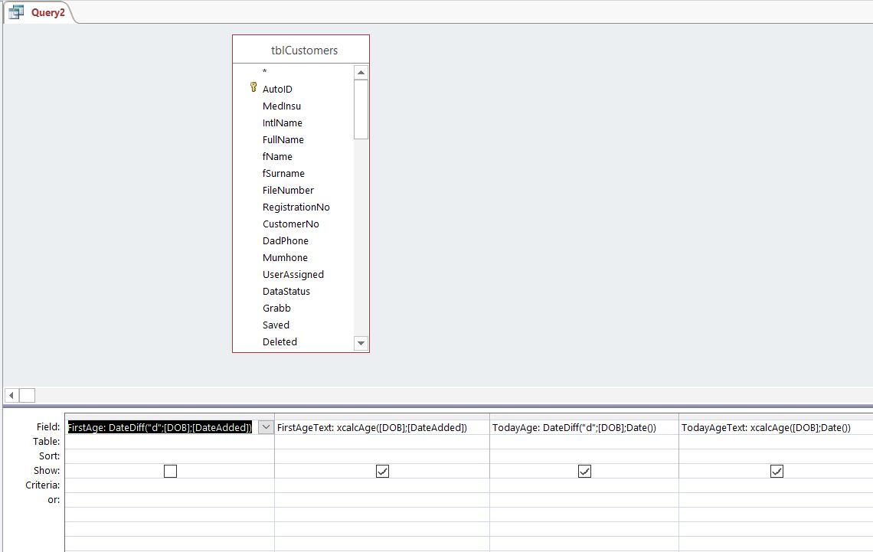This screenshot has height=552, width=873.
Task: Select the FileNumber field
Action: click(x=288, y=191)
